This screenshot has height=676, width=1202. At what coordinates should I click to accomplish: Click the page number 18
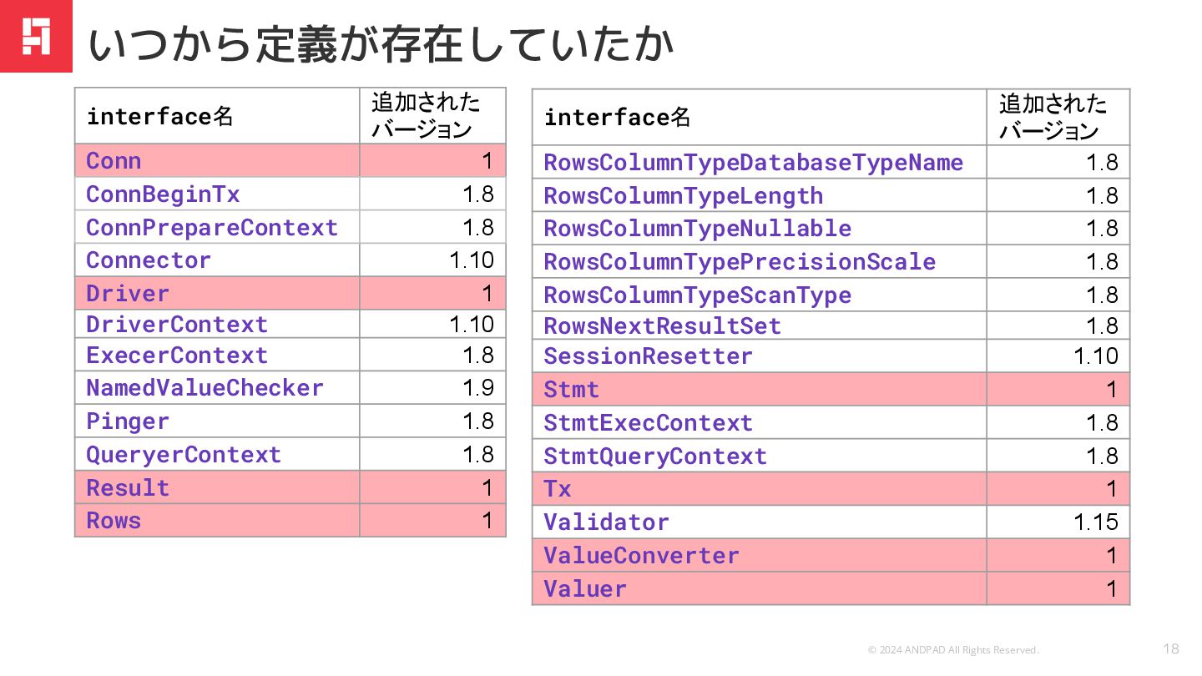click(1170, 649)
